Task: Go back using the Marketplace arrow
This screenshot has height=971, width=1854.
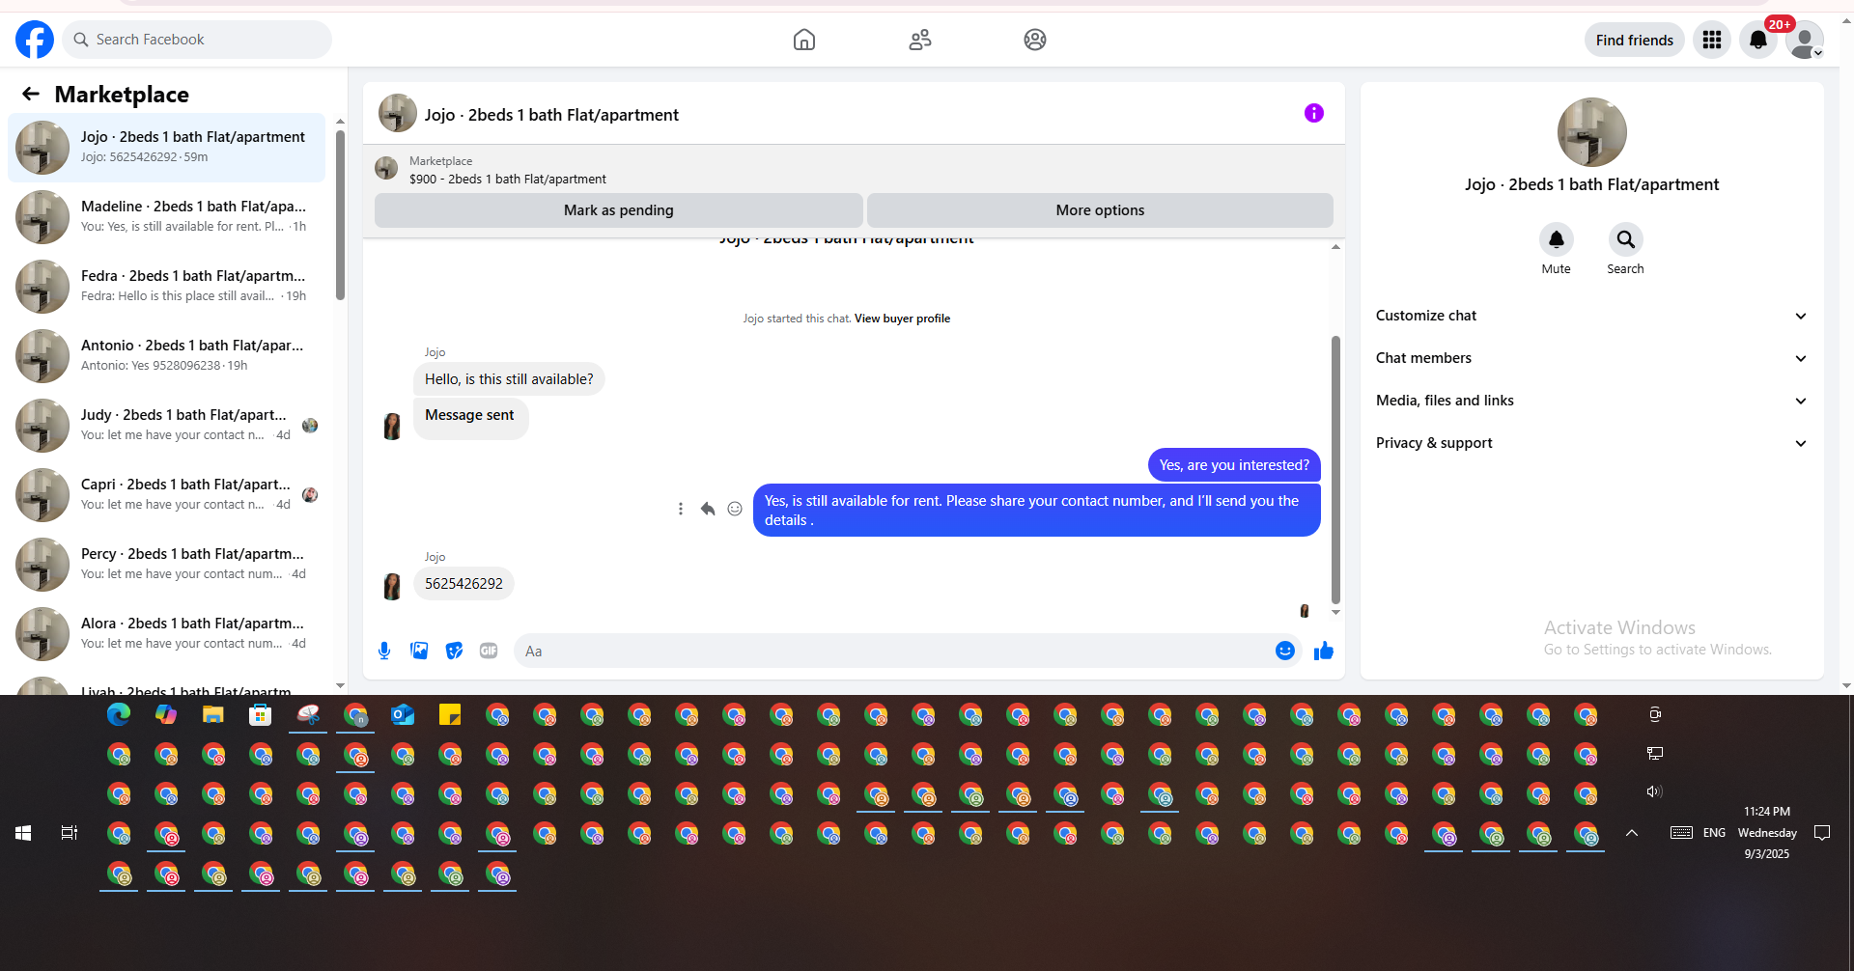Action: point(31,94)
